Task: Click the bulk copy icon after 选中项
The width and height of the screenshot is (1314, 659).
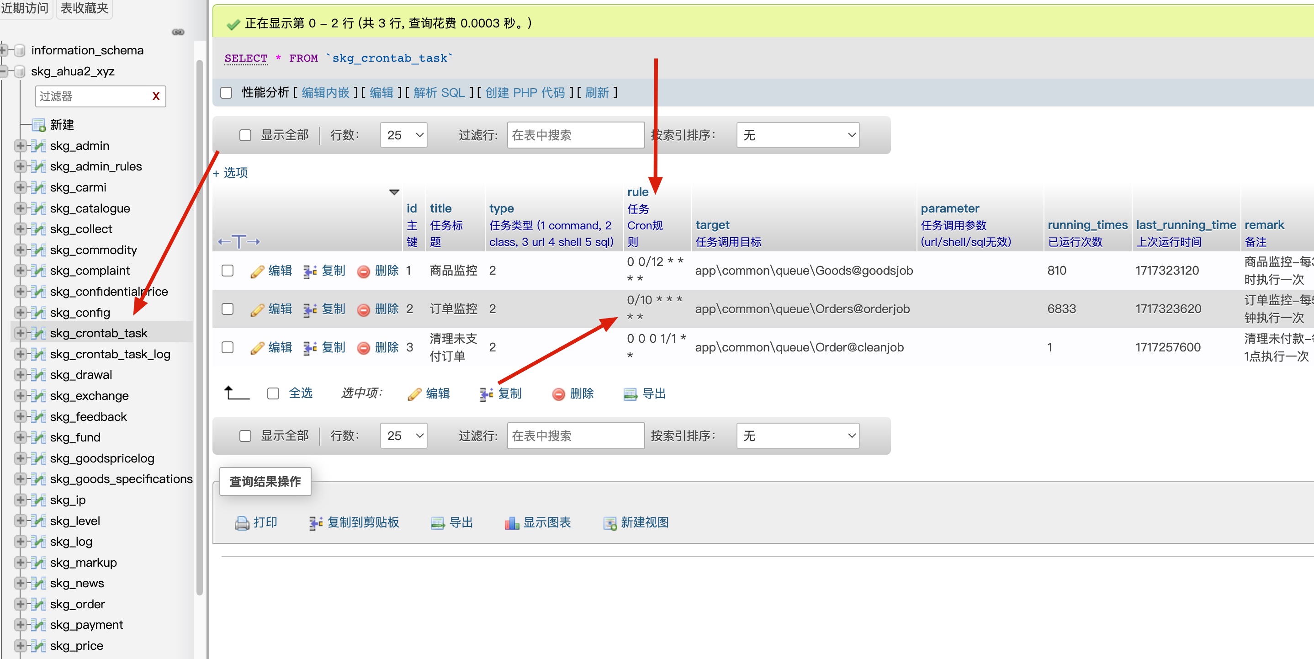Action: click(x=486, y=394)
